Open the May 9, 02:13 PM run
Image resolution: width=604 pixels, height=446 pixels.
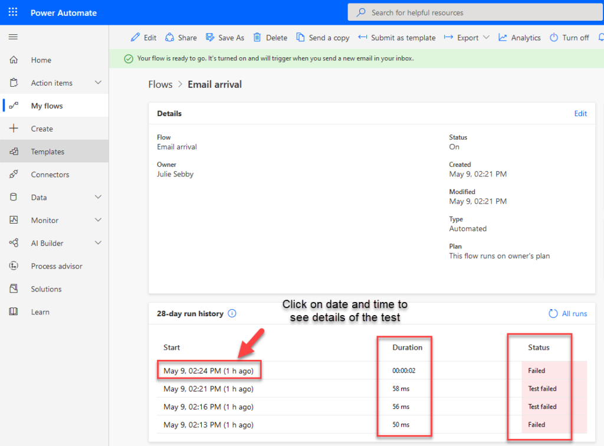(208, 425)
